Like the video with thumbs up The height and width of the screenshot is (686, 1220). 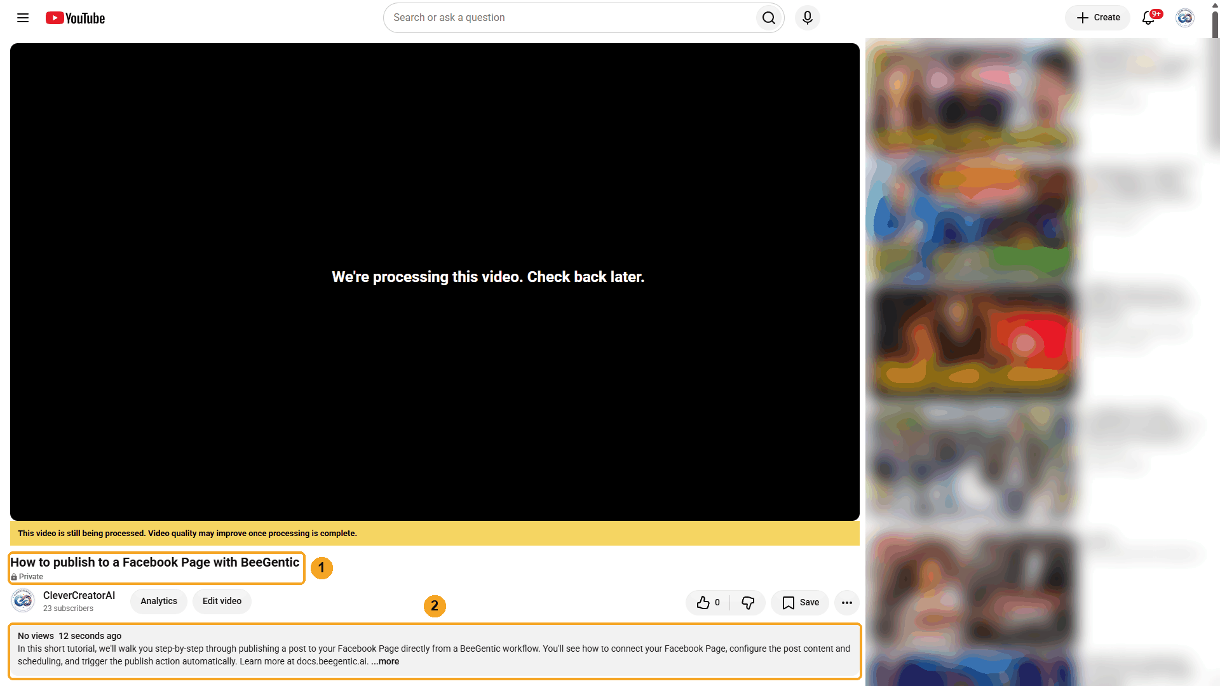pyautogui.click(x=708, y=603)
